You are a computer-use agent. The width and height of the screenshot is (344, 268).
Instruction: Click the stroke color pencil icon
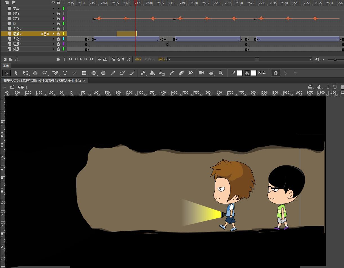233,73
